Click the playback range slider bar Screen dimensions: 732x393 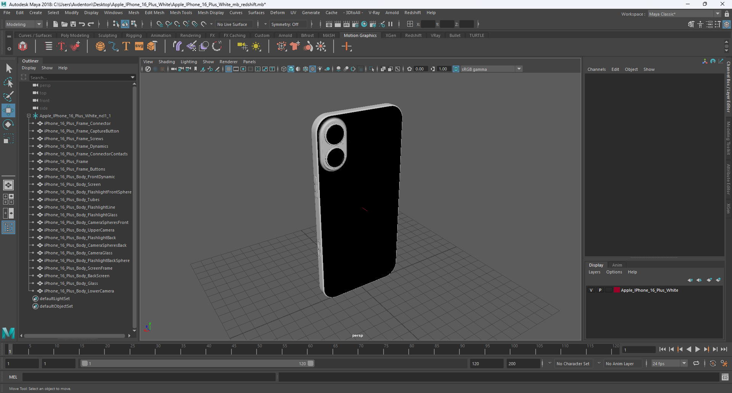pyautogui.click(x=197, y=363)
